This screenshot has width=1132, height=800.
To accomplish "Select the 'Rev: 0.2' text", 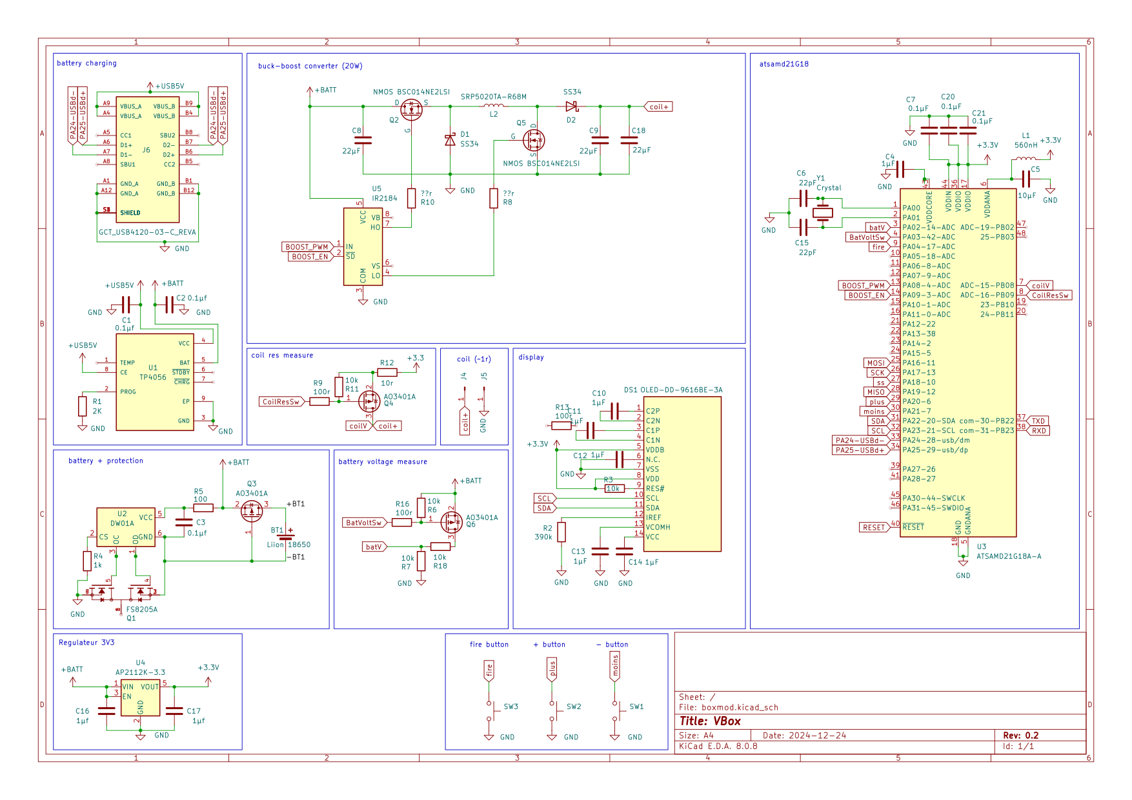I will pos(1021,735).
